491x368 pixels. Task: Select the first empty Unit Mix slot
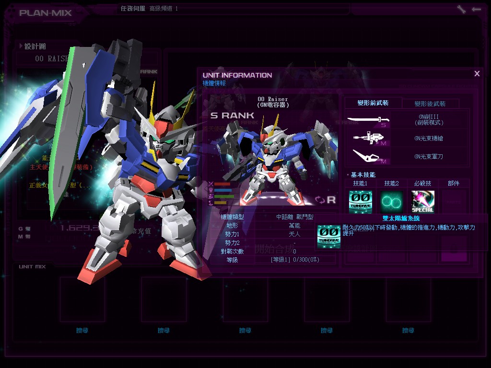tap(82, 299)
